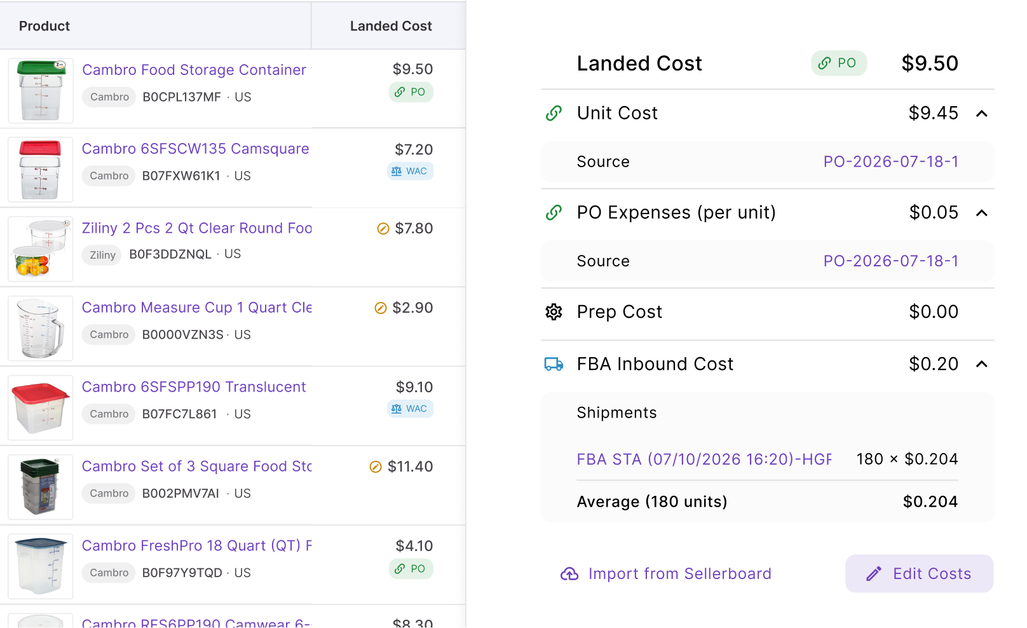
Task: Click the warning icon next to $2.90
Action: tap(381, 308)
